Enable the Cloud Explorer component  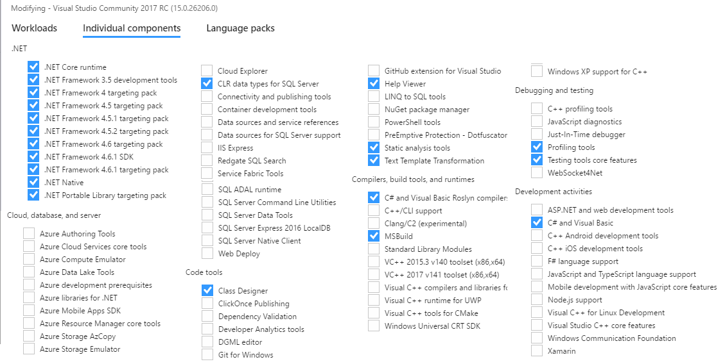tap(207, 70)
